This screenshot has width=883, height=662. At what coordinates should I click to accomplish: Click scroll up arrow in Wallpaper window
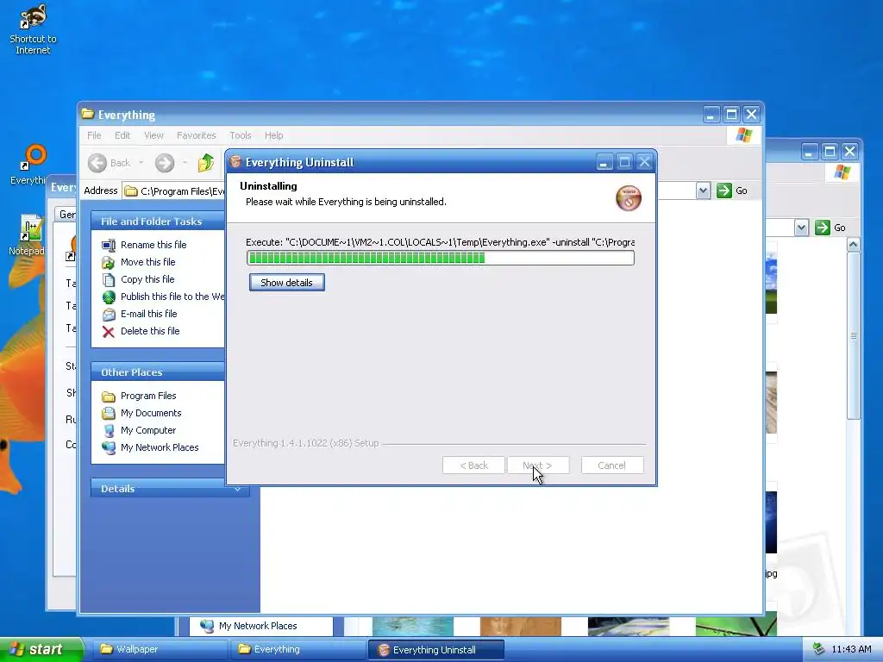pyautogui.click(x=853, y=244)
